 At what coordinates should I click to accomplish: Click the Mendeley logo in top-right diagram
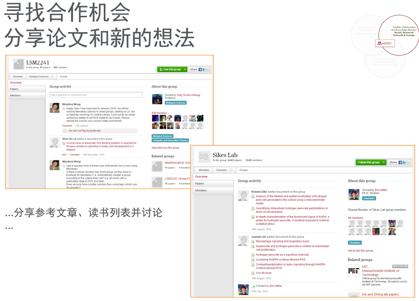coord(385,43)
